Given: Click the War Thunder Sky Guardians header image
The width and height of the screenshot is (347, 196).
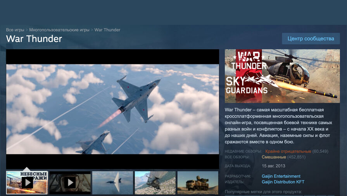Looking at the screenshot, I should (282, 76).
